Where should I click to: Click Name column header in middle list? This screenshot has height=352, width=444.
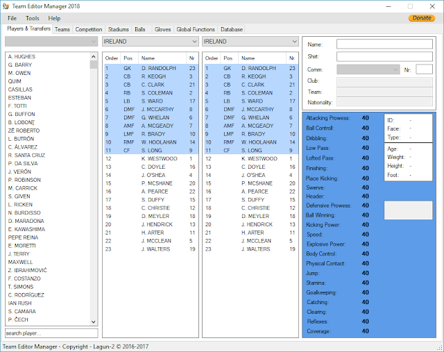click(x=162, y=58)
